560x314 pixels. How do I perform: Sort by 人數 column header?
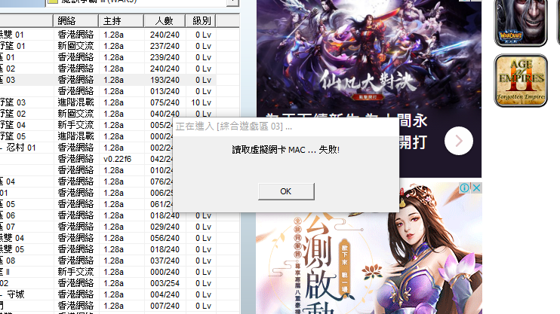tap(165, 21)
